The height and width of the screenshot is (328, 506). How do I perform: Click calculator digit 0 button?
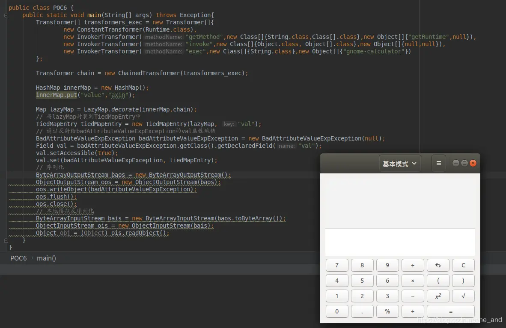pos(337,311)
